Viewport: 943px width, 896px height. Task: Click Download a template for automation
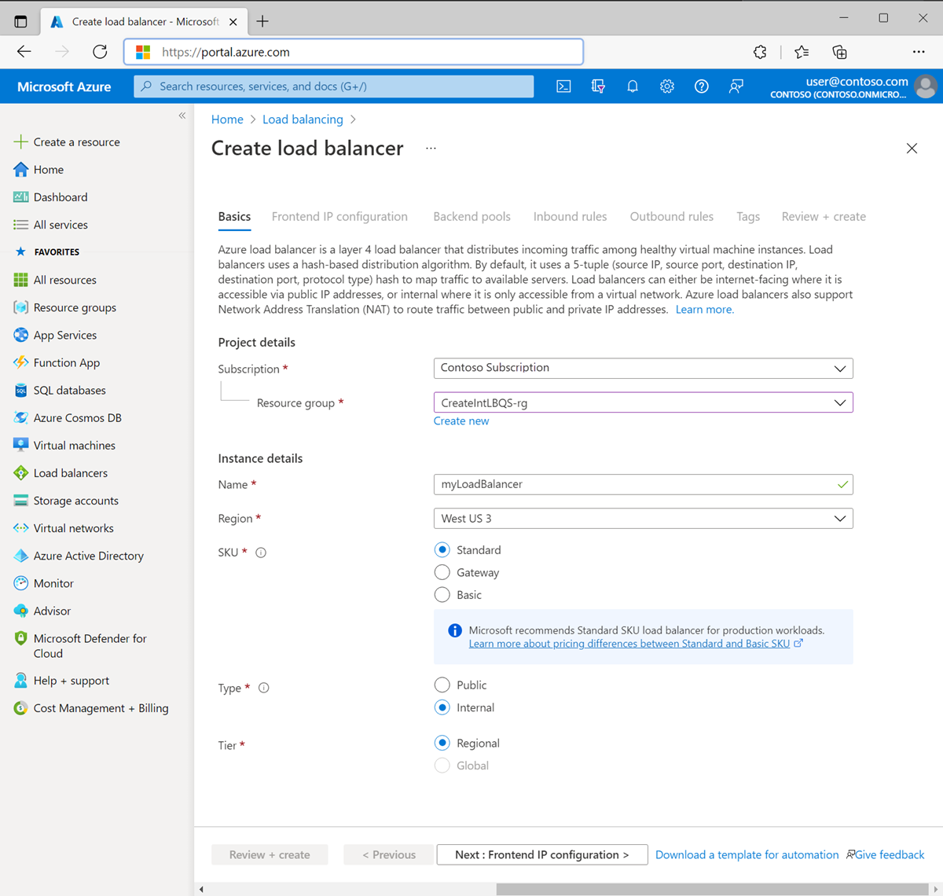[x=747, y=855]
